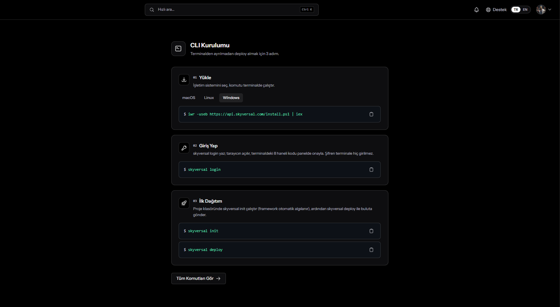Click the 'Terminalden ayrılmadan deploy' subtitle
560x307 pixels.
click(235, 54)
